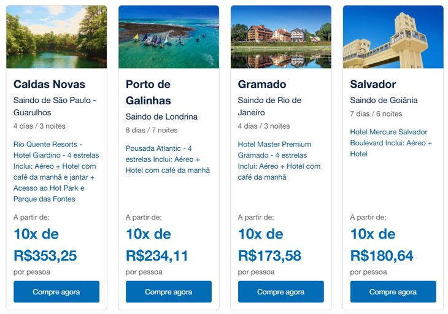
Task: Click the R$234,11 price for Porto de Galinhas
Action: tap(157, 256)
